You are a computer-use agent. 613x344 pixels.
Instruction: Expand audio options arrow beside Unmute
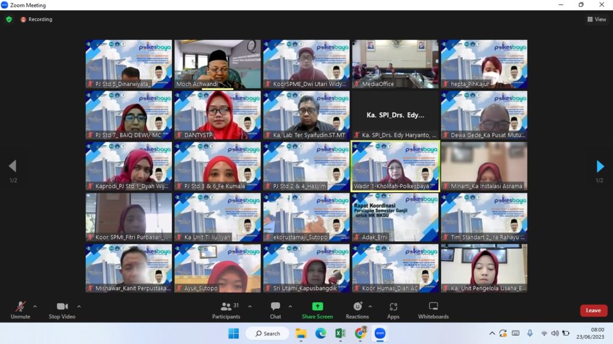tap(35, 306)
